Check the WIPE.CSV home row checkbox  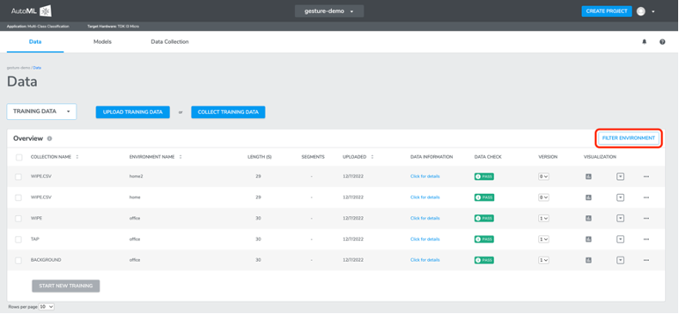[x=18, y=197]
